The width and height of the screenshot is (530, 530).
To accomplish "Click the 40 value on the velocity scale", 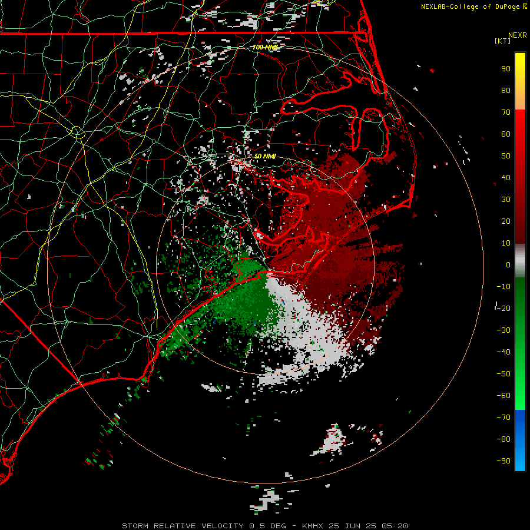I will [506, 177].
